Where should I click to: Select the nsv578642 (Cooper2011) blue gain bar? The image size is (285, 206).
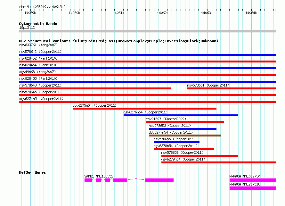click(x=147, y=55)
